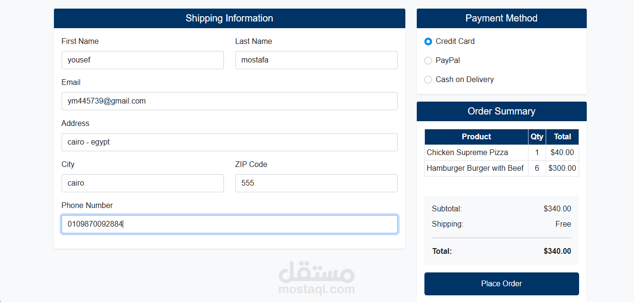Select the Credit Card payment option
The width and height of the screenshot is (634, 302).
428,42
